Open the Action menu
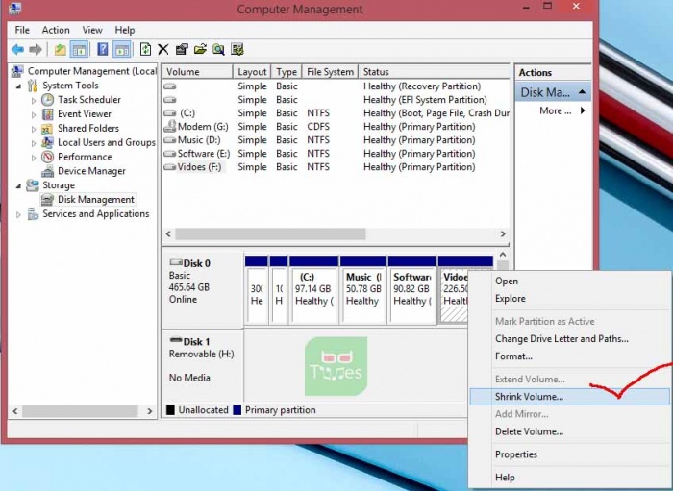The width and height of the screenshot is (673, 491). pyautogui.click(x=55, y=30)
